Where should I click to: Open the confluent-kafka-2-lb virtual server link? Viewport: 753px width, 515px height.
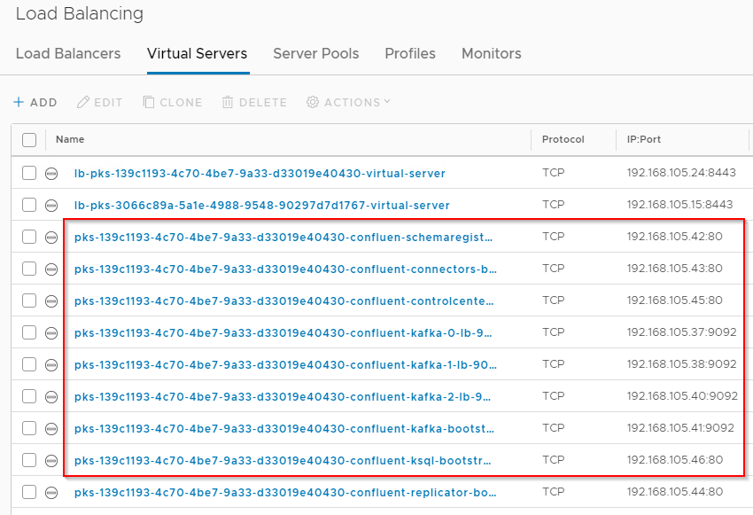[x=283, y=397]
